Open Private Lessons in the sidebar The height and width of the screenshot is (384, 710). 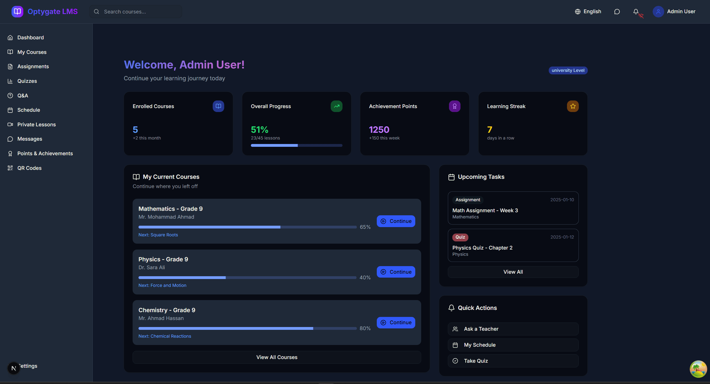(46, 124)
